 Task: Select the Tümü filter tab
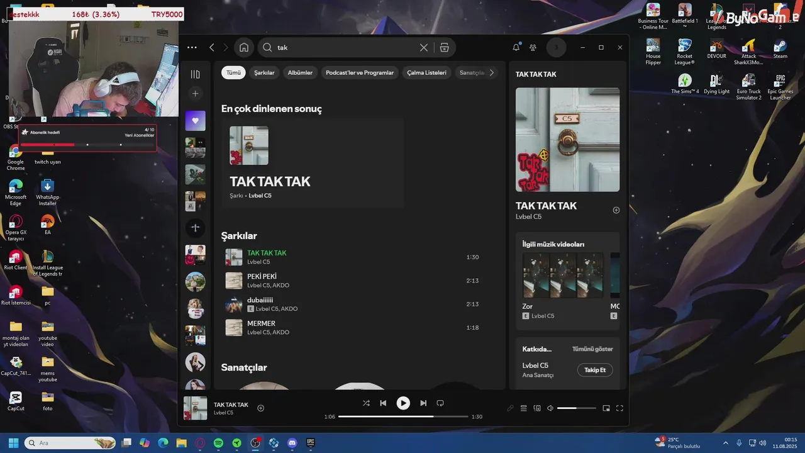point(233,72)
